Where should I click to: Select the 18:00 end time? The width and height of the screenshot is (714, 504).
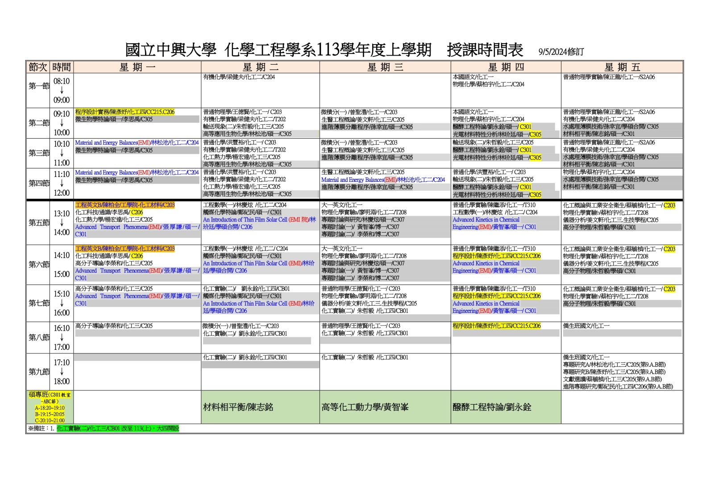coord(62,381)
